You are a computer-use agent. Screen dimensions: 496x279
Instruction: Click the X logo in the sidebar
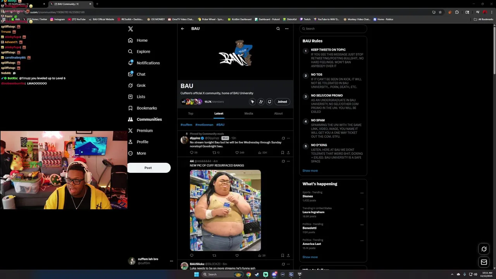[131, 29]
